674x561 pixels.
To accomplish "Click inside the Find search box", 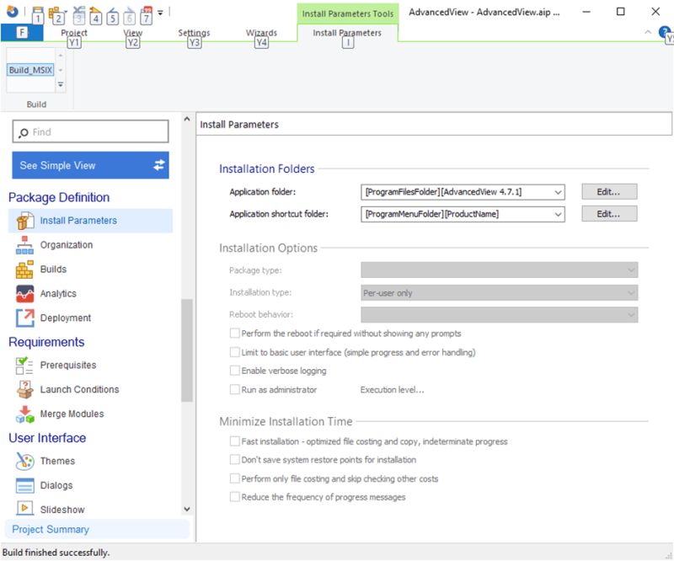I will 90,131.
